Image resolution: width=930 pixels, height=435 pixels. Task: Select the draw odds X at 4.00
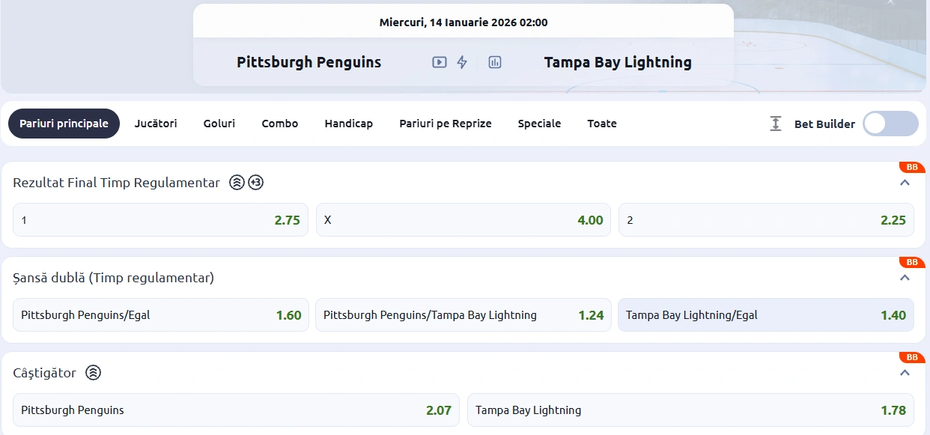(463, 219)
